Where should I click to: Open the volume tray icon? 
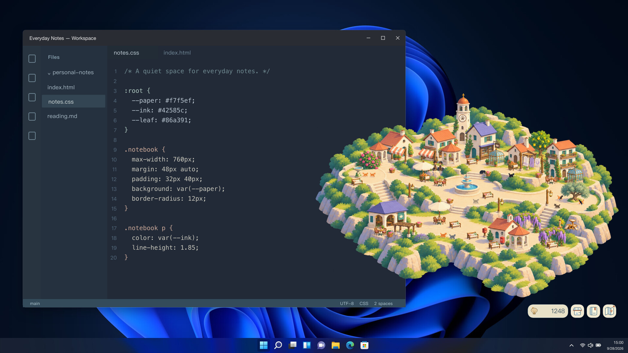590,345
